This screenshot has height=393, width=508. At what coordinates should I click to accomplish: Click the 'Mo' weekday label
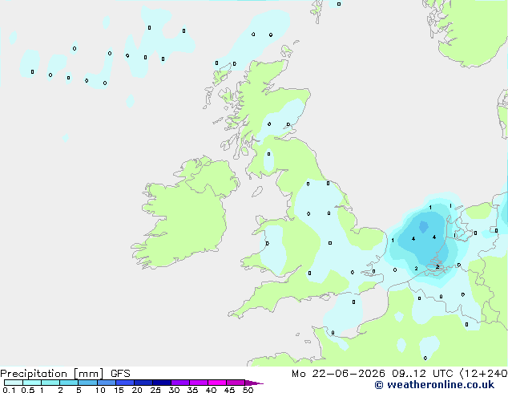(298, 374)
